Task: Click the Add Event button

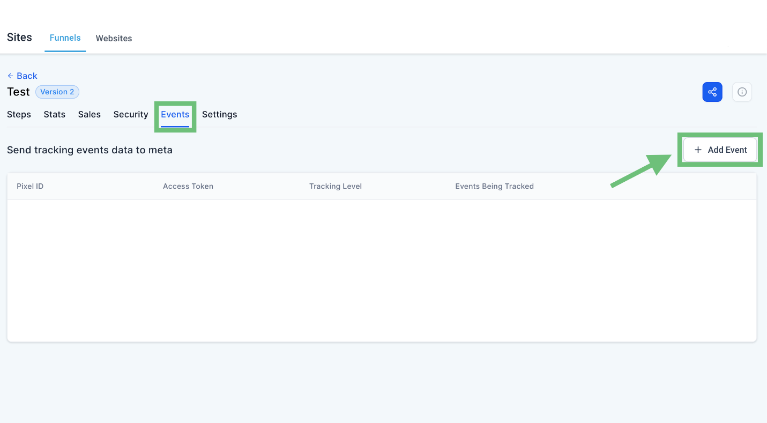Action: point(720,150)
